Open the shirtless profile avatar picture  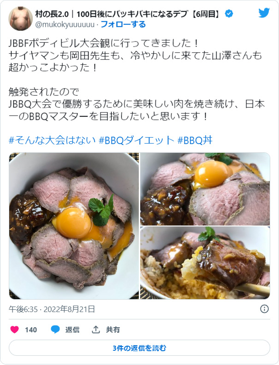[21, 18]
